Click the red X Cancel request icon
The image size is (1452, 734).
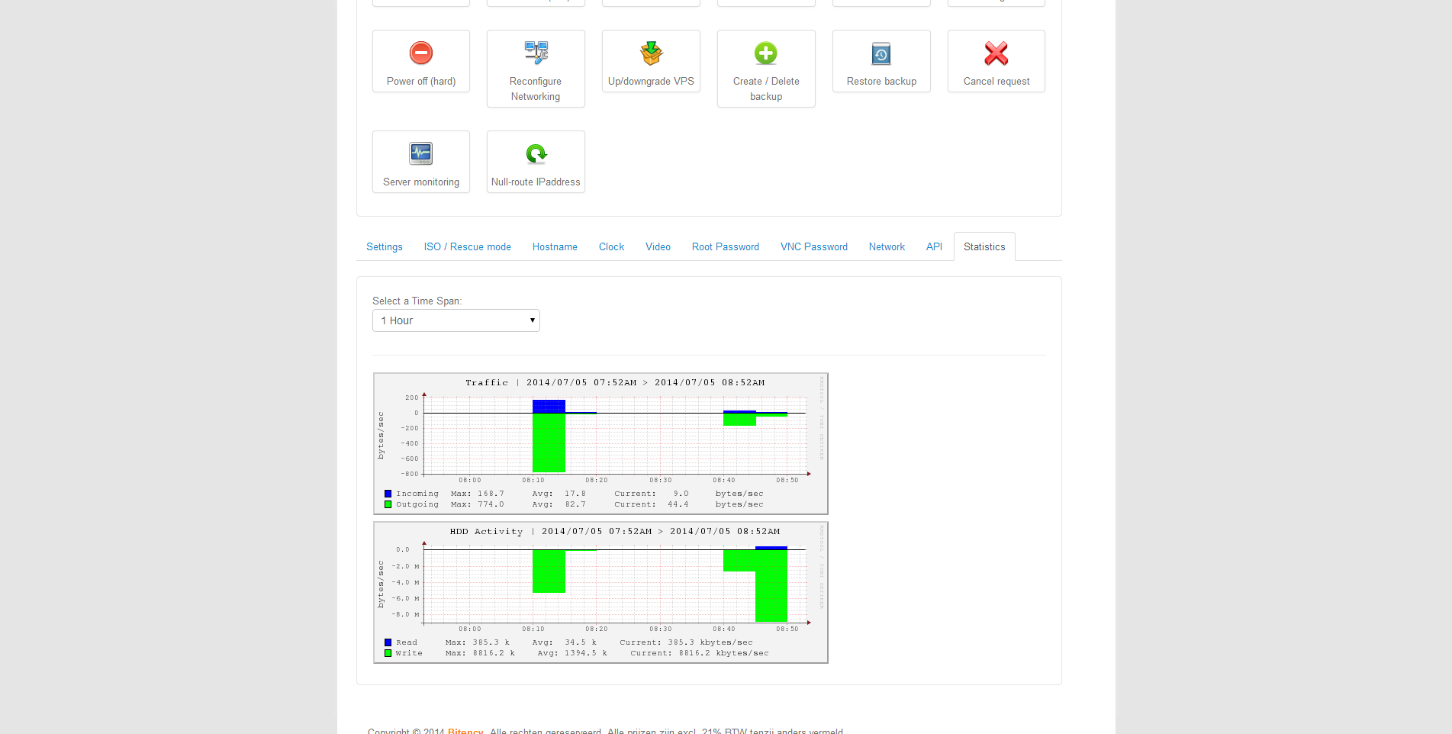996,53
